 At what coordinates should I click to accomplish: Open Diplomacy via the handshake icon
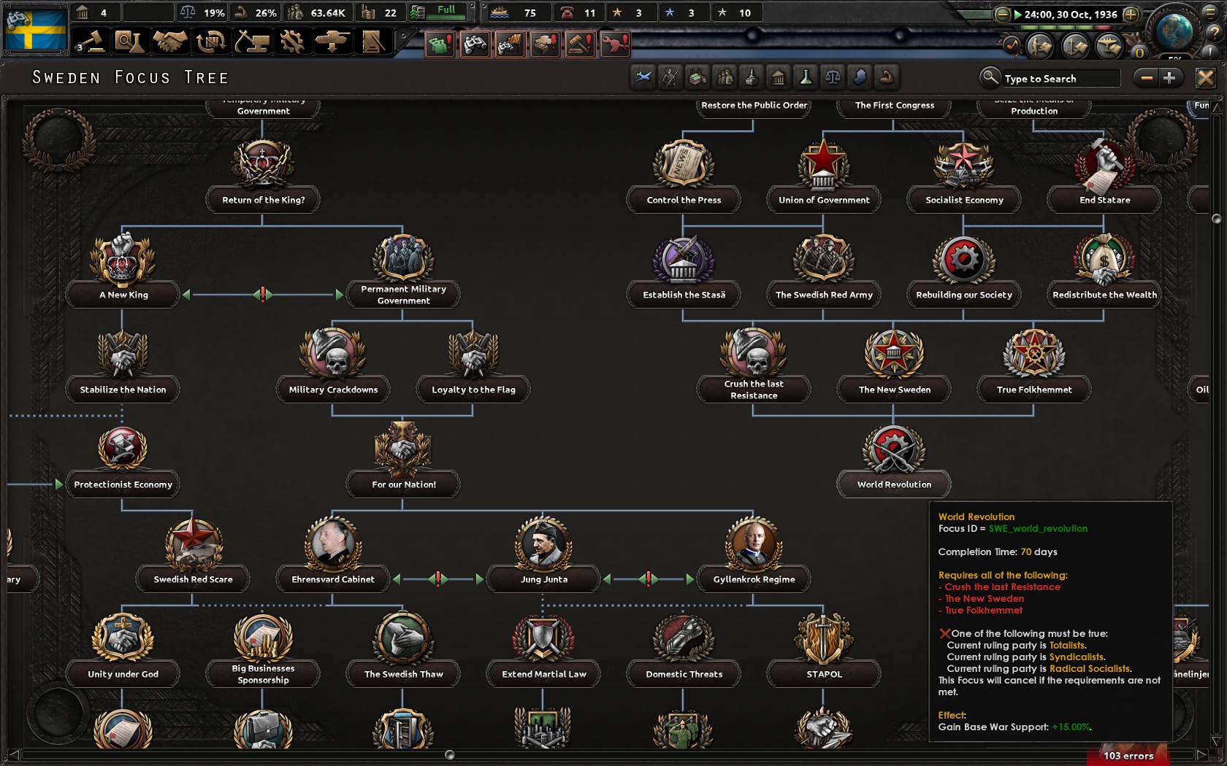point(170,42)
